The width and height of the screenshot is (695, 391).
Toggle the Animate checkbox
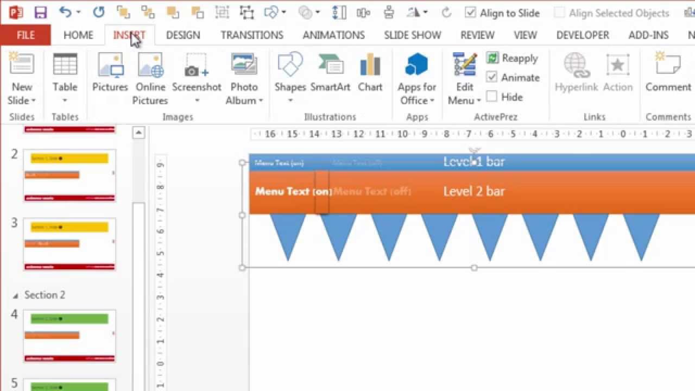492,78
